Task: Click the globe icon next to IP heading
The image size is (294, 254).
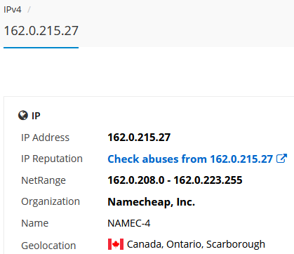Action: point(23,115)
